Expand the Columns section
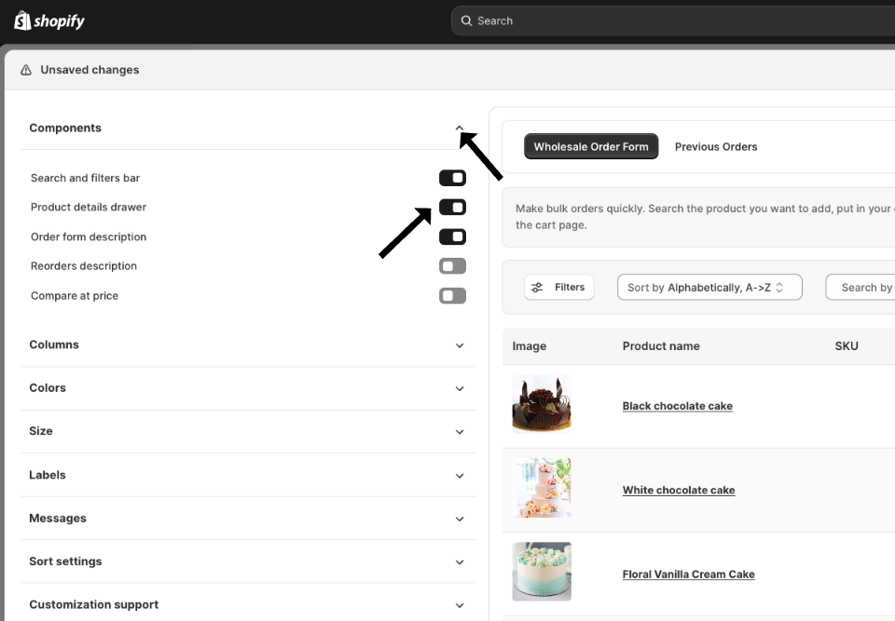895x621 pixels. [x=459, y=345]
